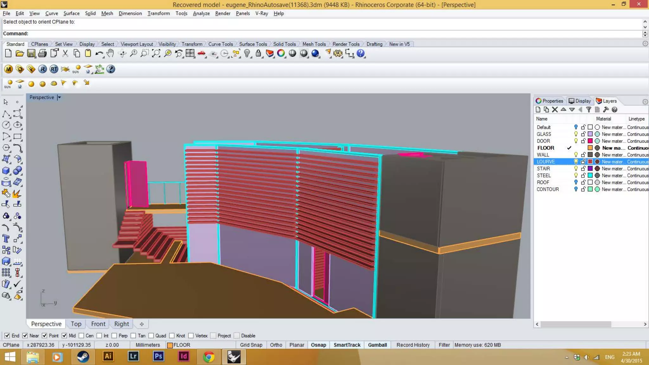
Task: Enable the Cen osnap checkbox
Action: (x=81, y=336)
